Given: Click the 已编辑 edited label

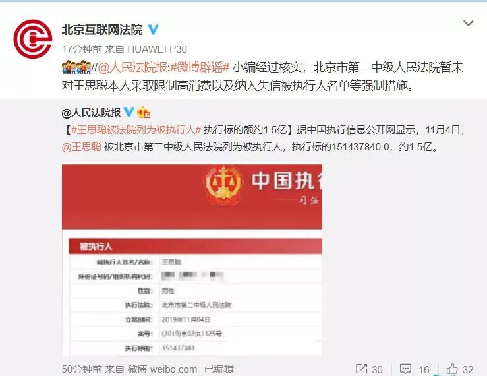Looking at the screenshot, I should [219, 369].
